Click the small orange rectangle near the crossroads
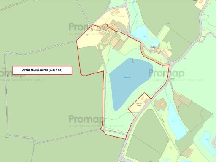216x162 pixels. tap(161, 60)
